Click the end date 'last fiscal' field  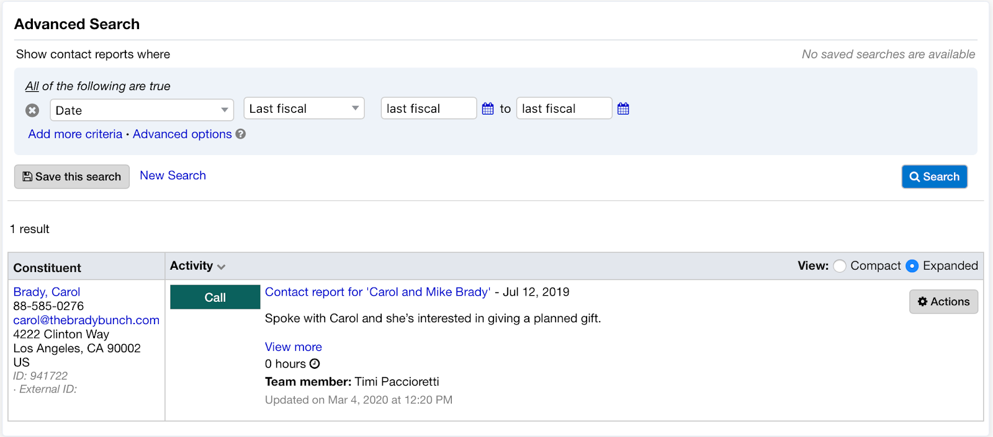pyautogui.click(x=564, y=108)
